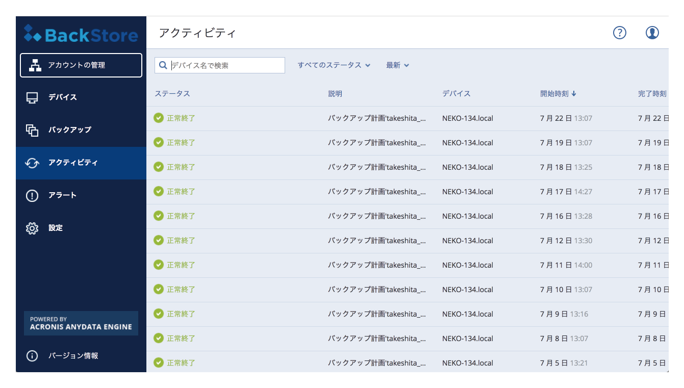Click the backup copies icon
This screenshot has height=388, width=684.
point(32,130)
